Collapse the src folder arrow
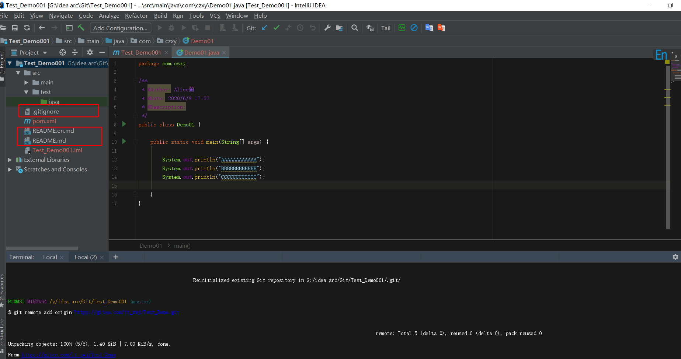Screen dimensions: 681x359 (18, 73)
